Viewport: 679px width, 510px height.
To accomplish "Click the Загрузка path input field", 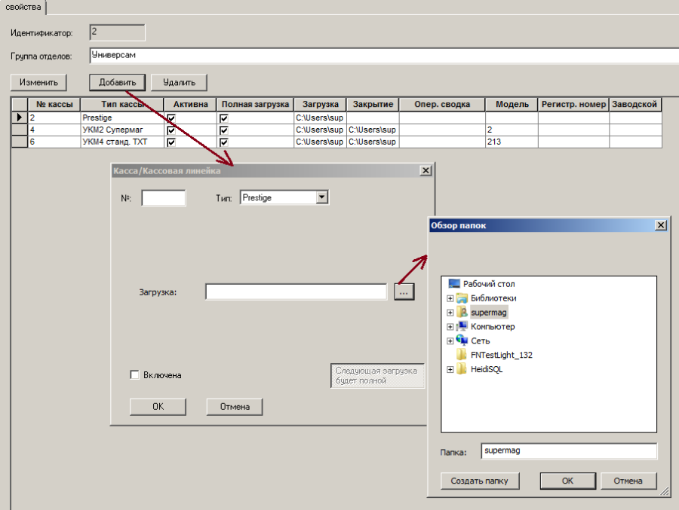I will [x=296, y=292].
